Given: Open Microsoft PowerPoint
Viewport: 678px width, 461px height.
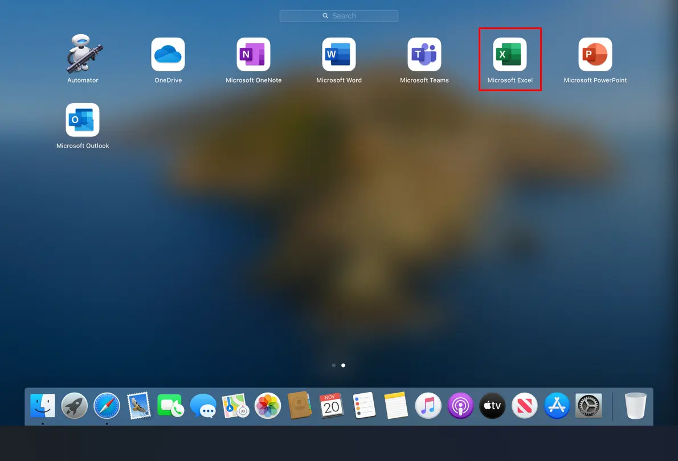Looking at the screenshot, I should pos(595,55).
